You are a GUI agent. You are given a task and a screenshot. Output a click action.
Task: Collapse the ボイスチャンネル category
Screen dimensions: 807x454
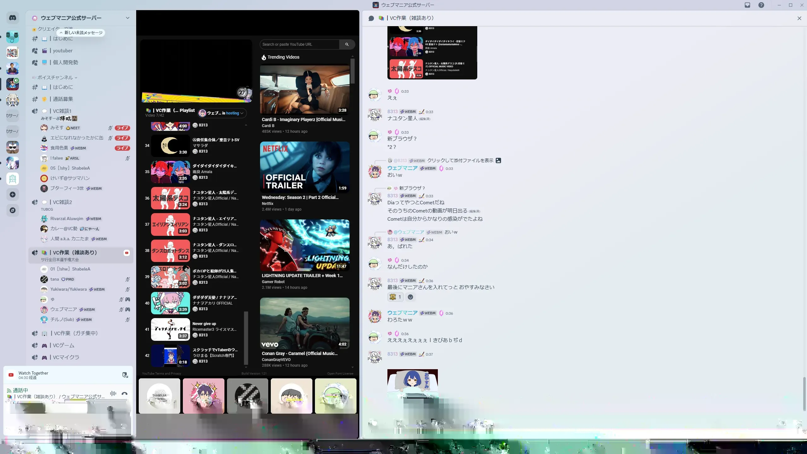point(55,78)
